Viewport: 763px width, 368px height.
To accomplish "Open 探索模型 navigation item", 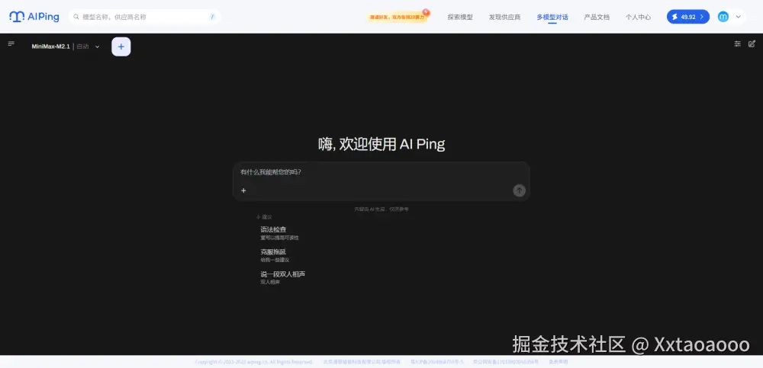I will coord(460,17).
